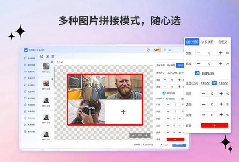Decrease 宽度 with the minus in the enlarged panel
The image size is (239, 162).
coord(198,53)
